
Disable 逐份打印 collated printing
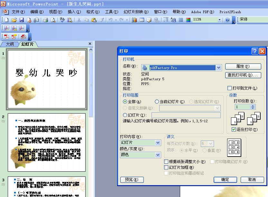pos(234,129)
